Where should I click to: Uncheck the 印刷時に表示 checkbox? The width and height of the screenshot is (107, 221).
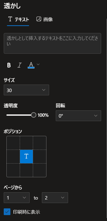click(7, 212)
